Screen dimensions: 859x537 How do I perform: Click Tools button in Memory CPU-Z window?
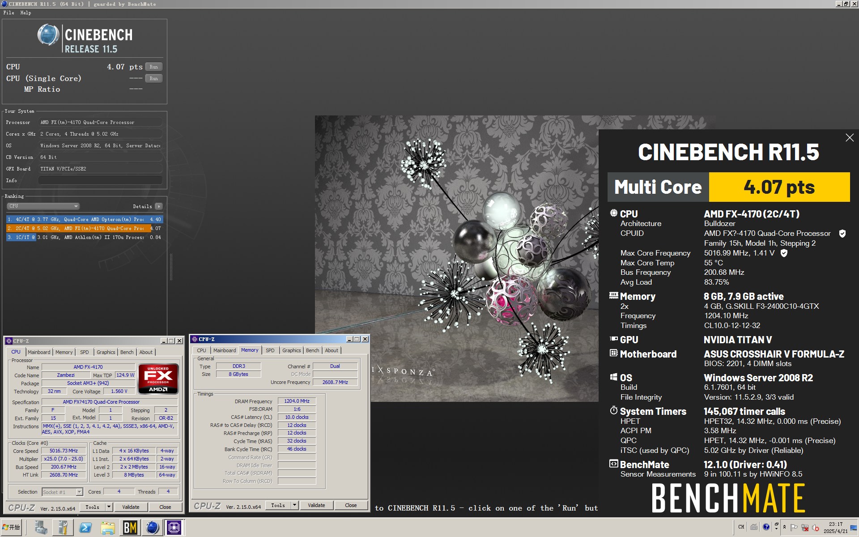tap(278, 505)
